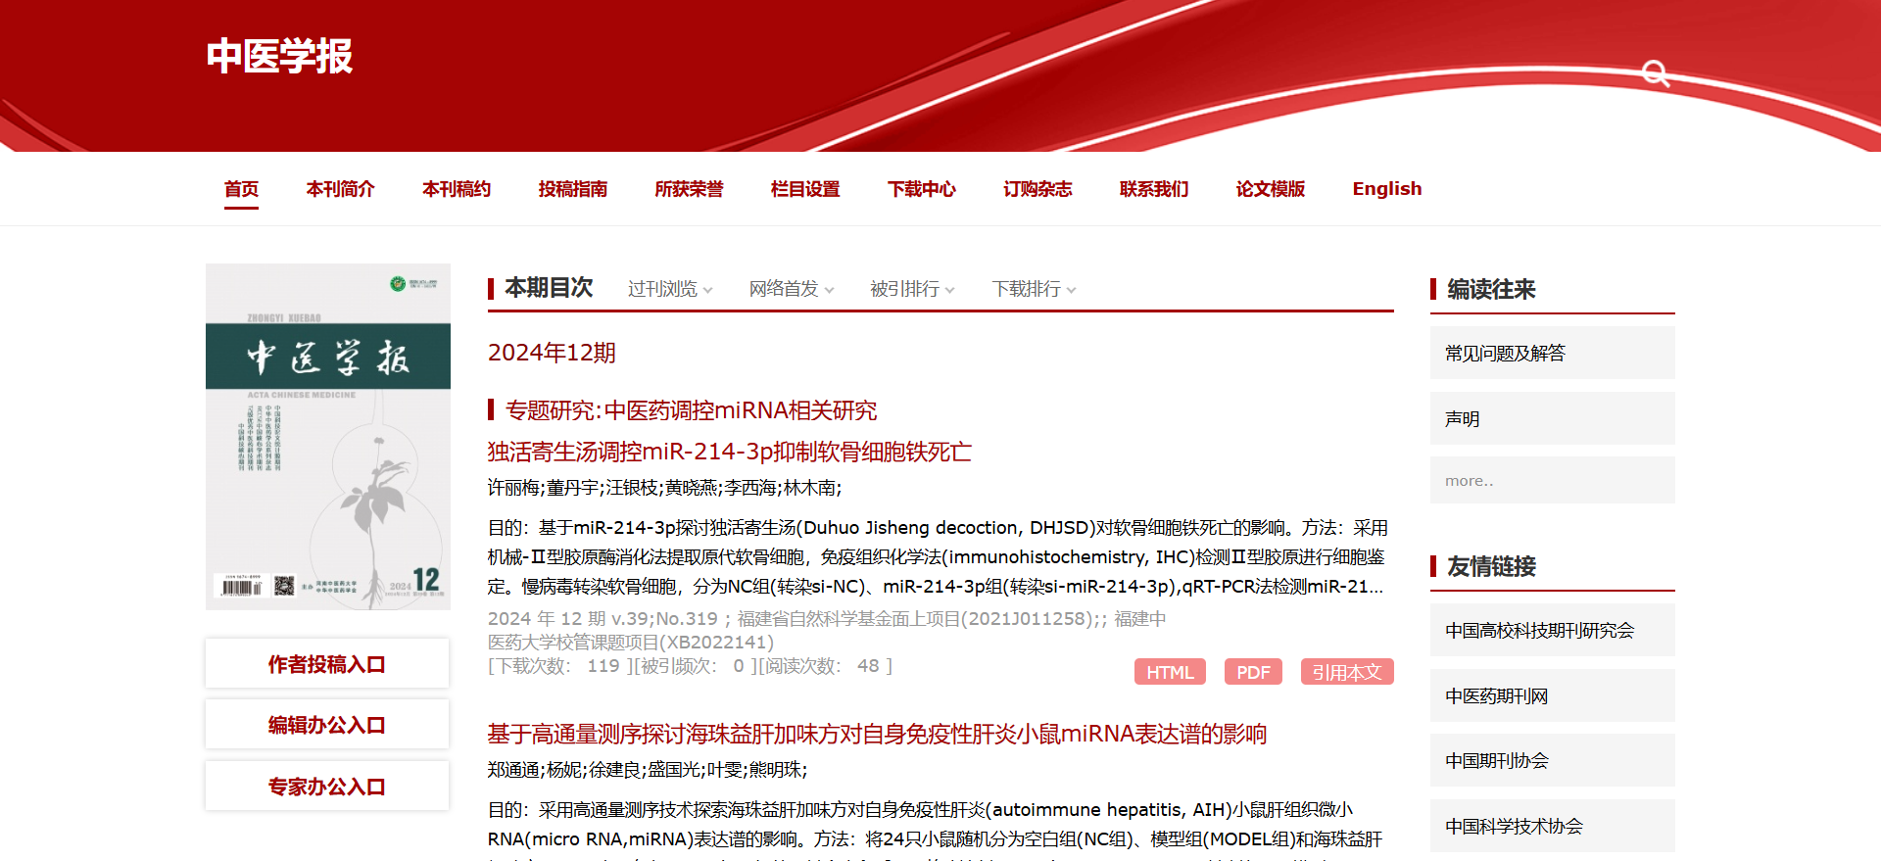1881x861 pixels.
Task: Expand the 过刊浏览 dropdown
Action: pyautogui.click(x=670, y=289)
